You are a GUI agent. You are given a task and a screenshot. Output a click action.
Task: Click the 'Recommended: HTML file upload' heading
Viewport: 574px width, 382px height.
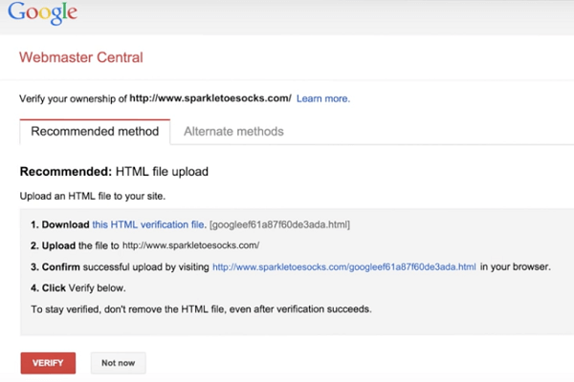(x=114, y=172)
